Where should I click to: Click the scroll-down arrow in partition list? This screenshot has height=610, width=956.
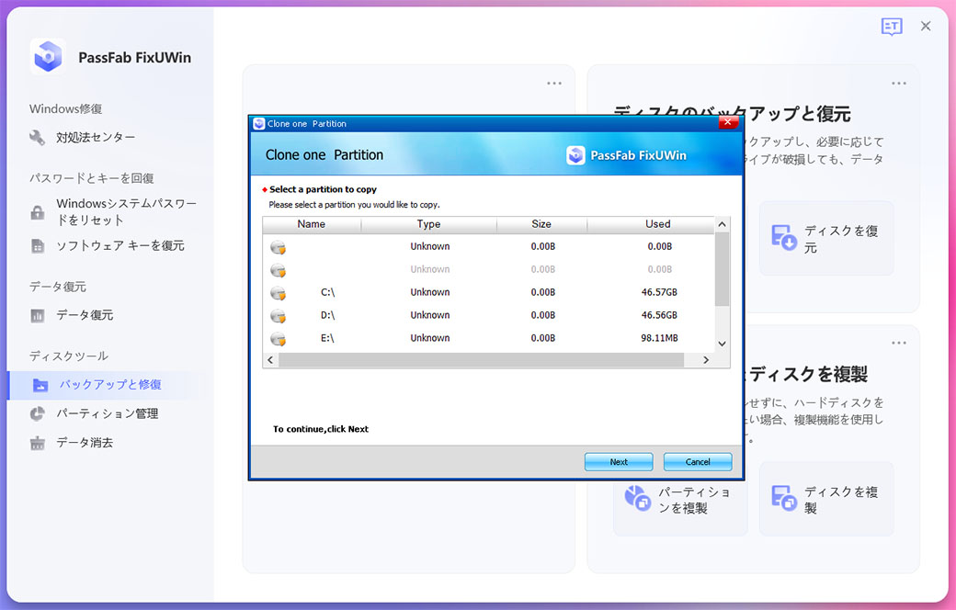click(722, 343)
